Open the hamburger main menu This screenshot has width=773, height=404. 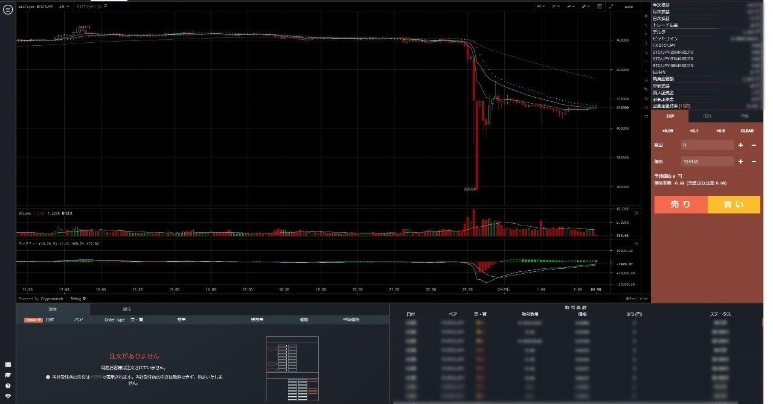click(8, 10)
